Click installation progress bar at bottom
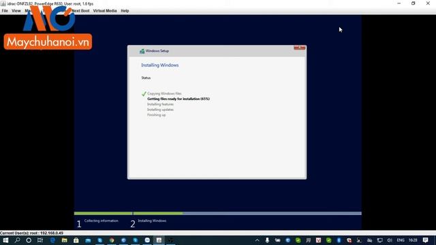436x245 pixels. [218, 213]
